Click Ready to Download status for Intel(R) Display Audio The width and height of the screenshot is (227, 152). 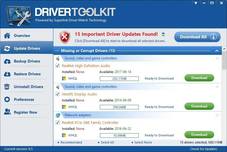[x=159, y=107]
